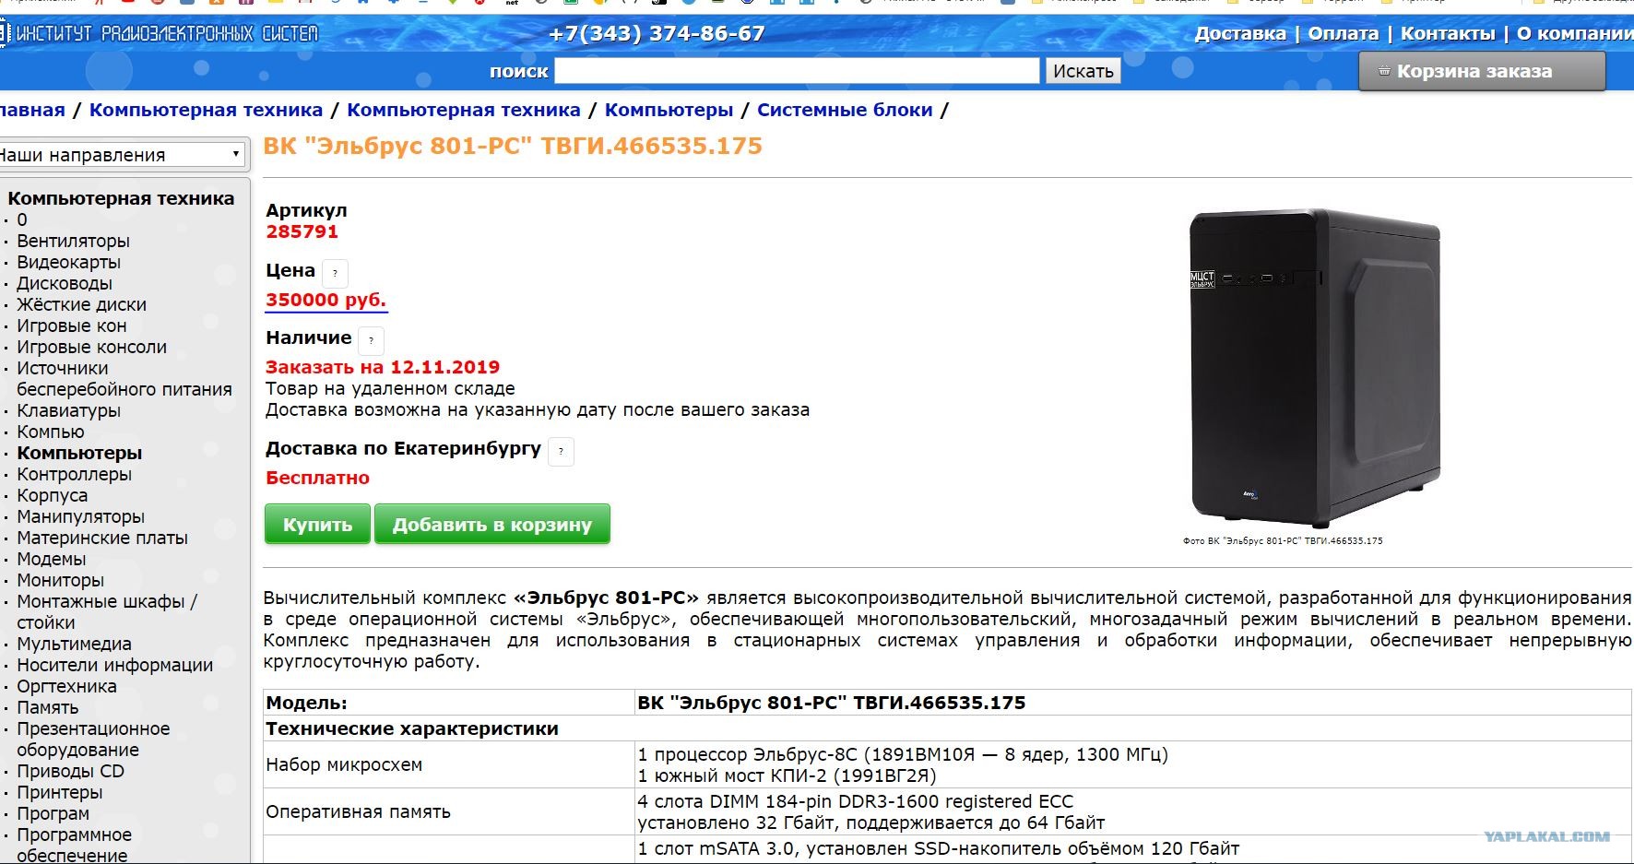The height and width of the screenshot is (864, 1634).
Task: Click the Эльбрус 801-PC product photo
Action: [x=1314, y=368]
